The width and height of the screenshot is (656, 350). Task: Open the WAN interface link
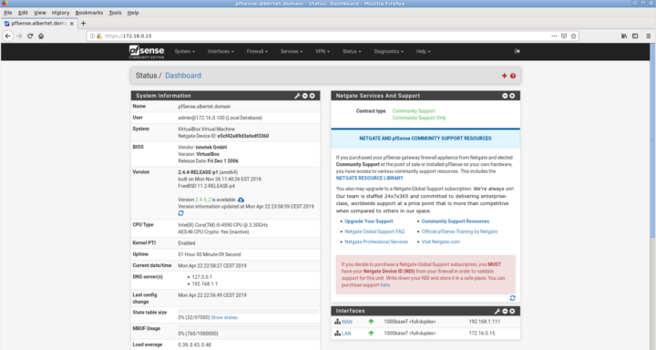[x=347, y=322]
